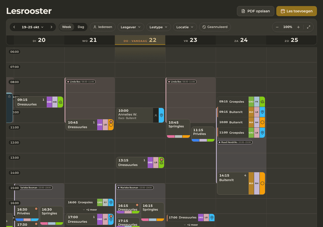Image resolution: width=323 pixels, height=227 pixels.
Task: Open fullscreen with the expand arrows icon
Action: pos(309,27)
